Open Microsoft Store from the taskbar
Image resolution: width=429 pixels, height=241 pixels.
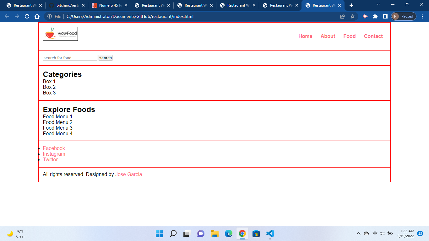(256, 233)
